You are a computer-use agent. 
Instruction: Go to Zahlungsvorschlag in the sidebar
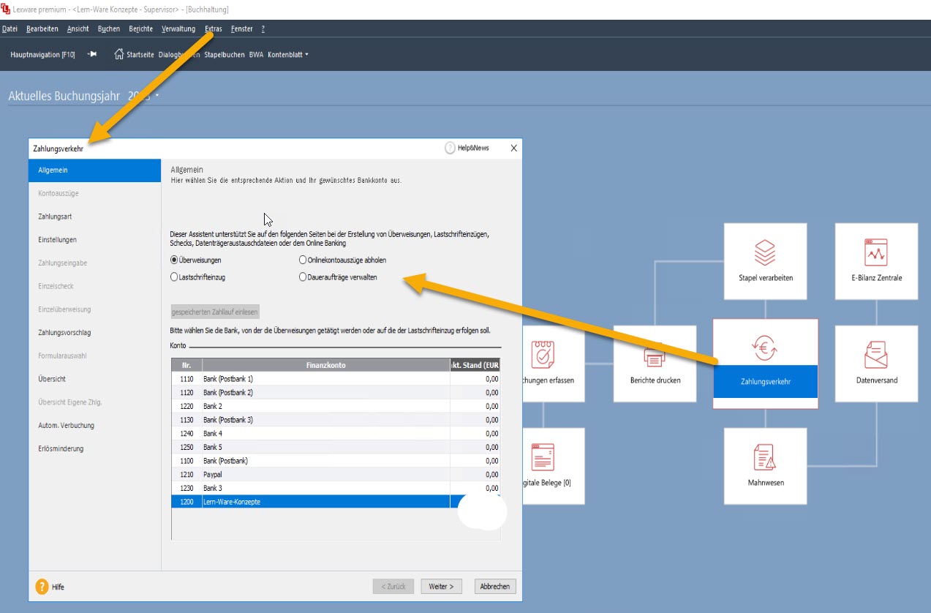[64, 333]
